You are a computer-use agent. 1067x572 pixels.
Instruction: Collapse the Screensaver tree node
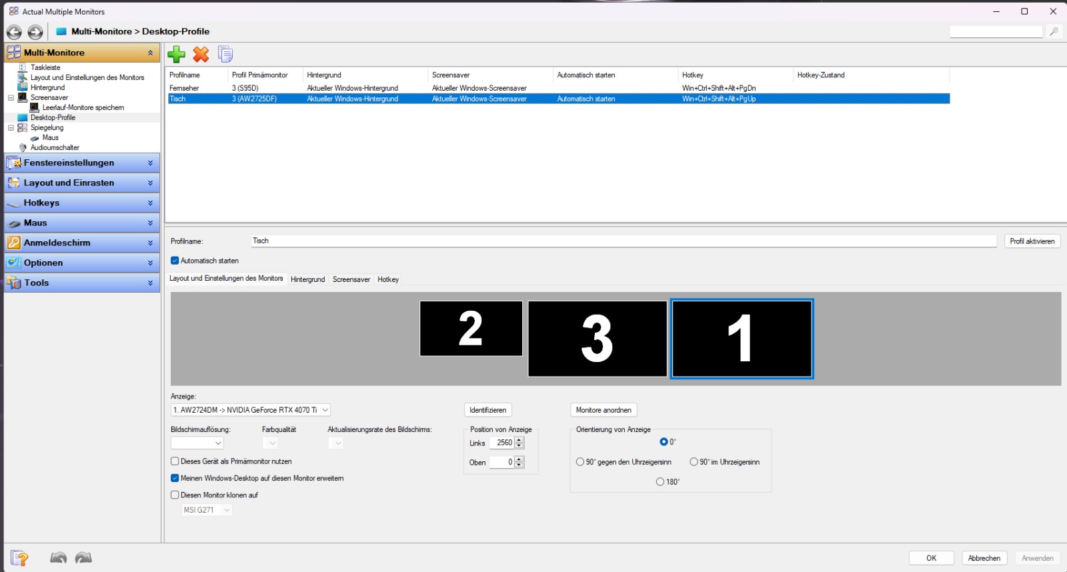coord(11,97)
